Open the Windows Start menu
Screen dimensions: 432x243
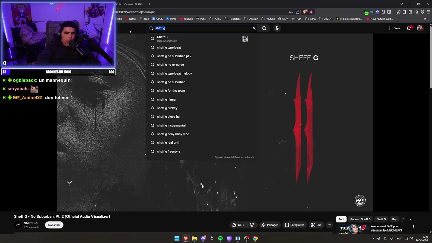point(177,238)
